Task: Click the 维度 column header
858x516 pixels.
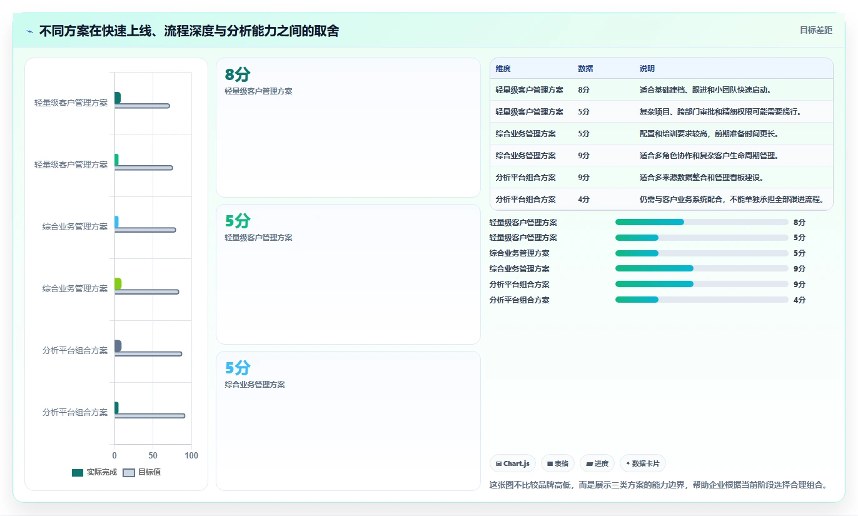Action: pyautogui.click(x=503, y=69)
